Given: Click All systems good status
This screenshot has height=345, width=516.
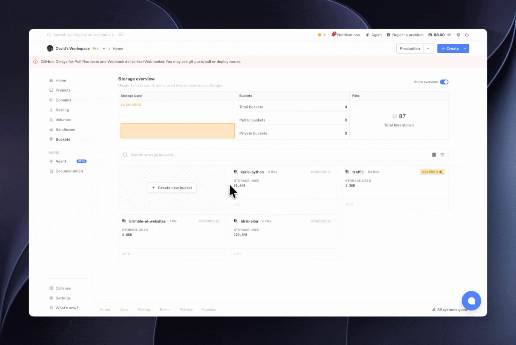Looking at the screenshot, I should [x=449, y=310].
